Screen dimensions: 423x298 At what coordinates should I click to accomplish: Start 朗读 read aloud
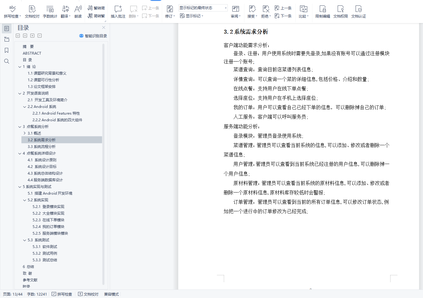coord(78,12)
